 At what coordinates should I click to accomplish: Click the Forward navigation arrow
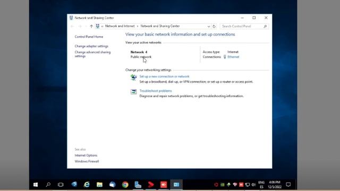80,26
